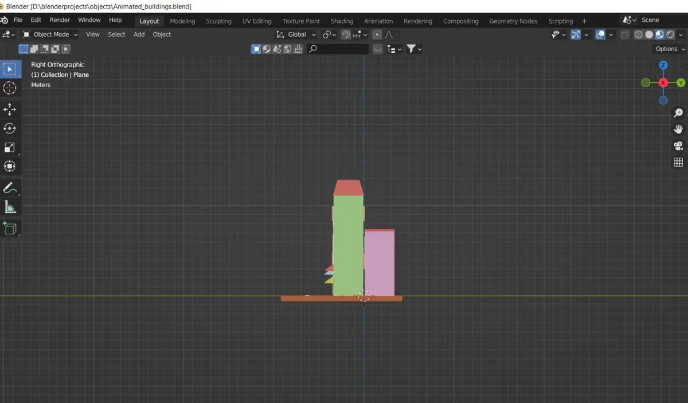This screenshot has width=688, height=403.
Task: Open the viewport Object menu
Action: (162, 34)
